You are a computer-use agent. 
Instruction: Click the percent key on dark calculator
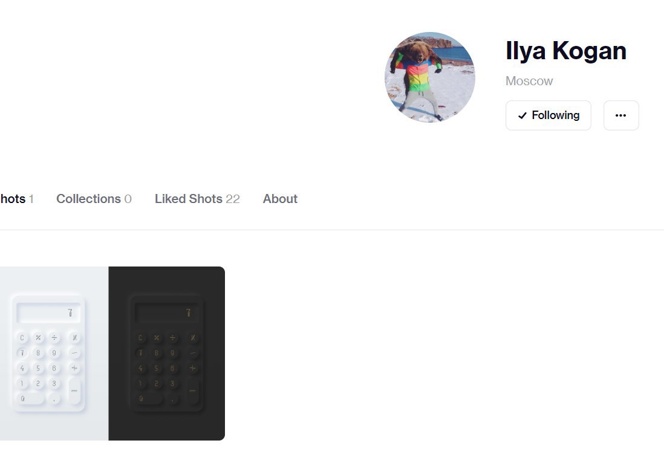tap(157, 338)
